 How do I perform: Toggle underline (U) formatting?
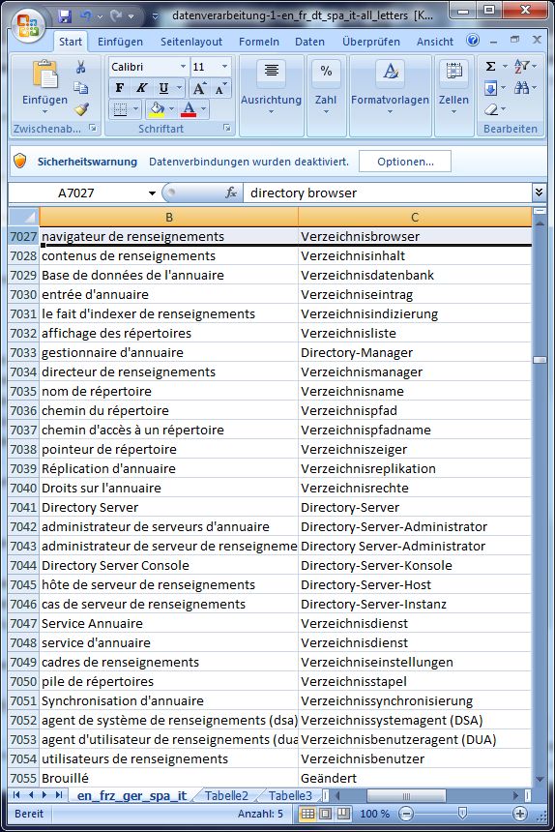163,88
